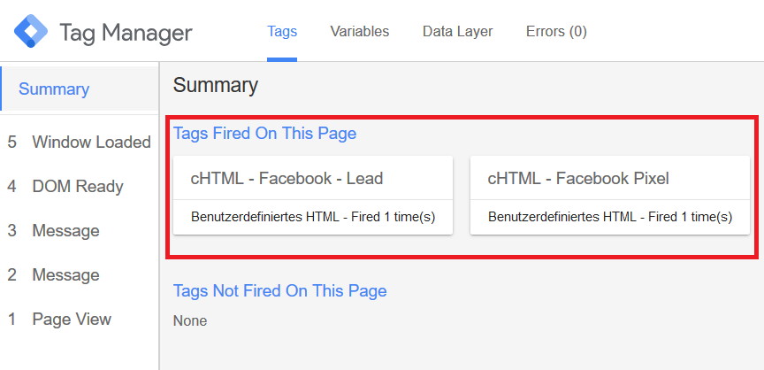Click the Tags Not Fired On This Page heading

coord(280,291)
